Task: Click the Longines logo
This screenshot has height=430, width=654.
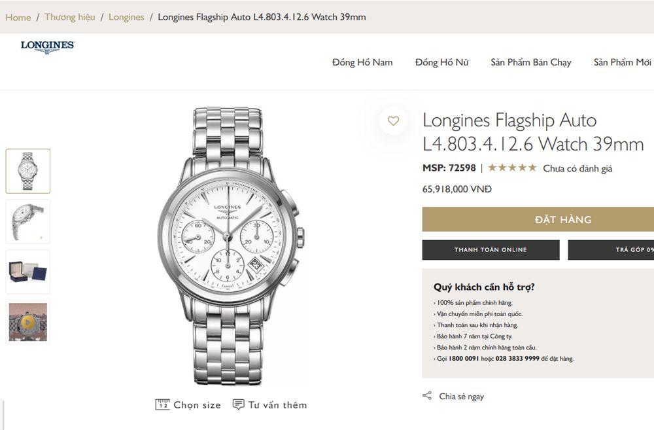Action: coord(47,46)
